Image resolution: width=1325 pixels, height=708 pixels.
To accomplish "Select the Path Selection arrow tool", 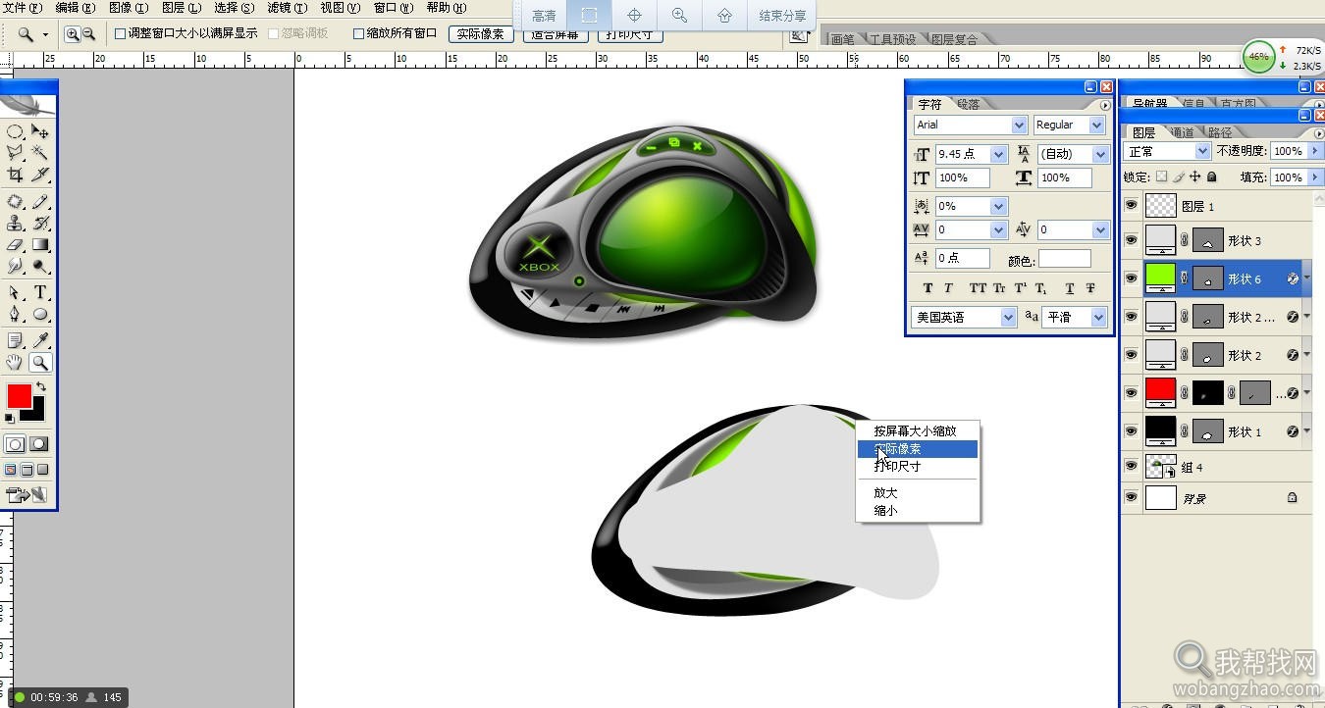I will (16, 292).
